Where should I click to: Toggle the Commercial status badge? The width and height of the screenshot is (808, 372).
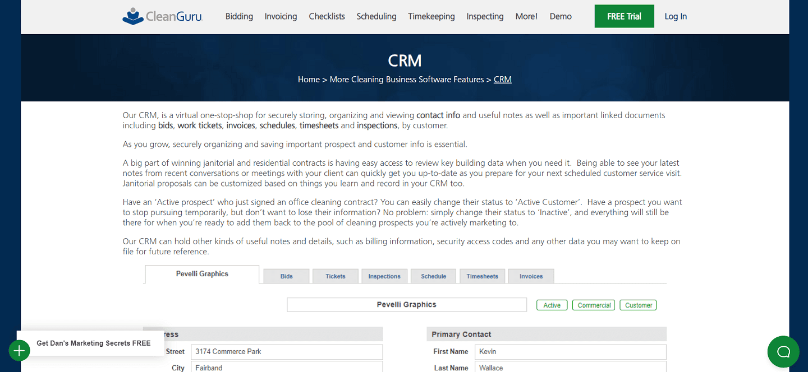coord(593,305)
